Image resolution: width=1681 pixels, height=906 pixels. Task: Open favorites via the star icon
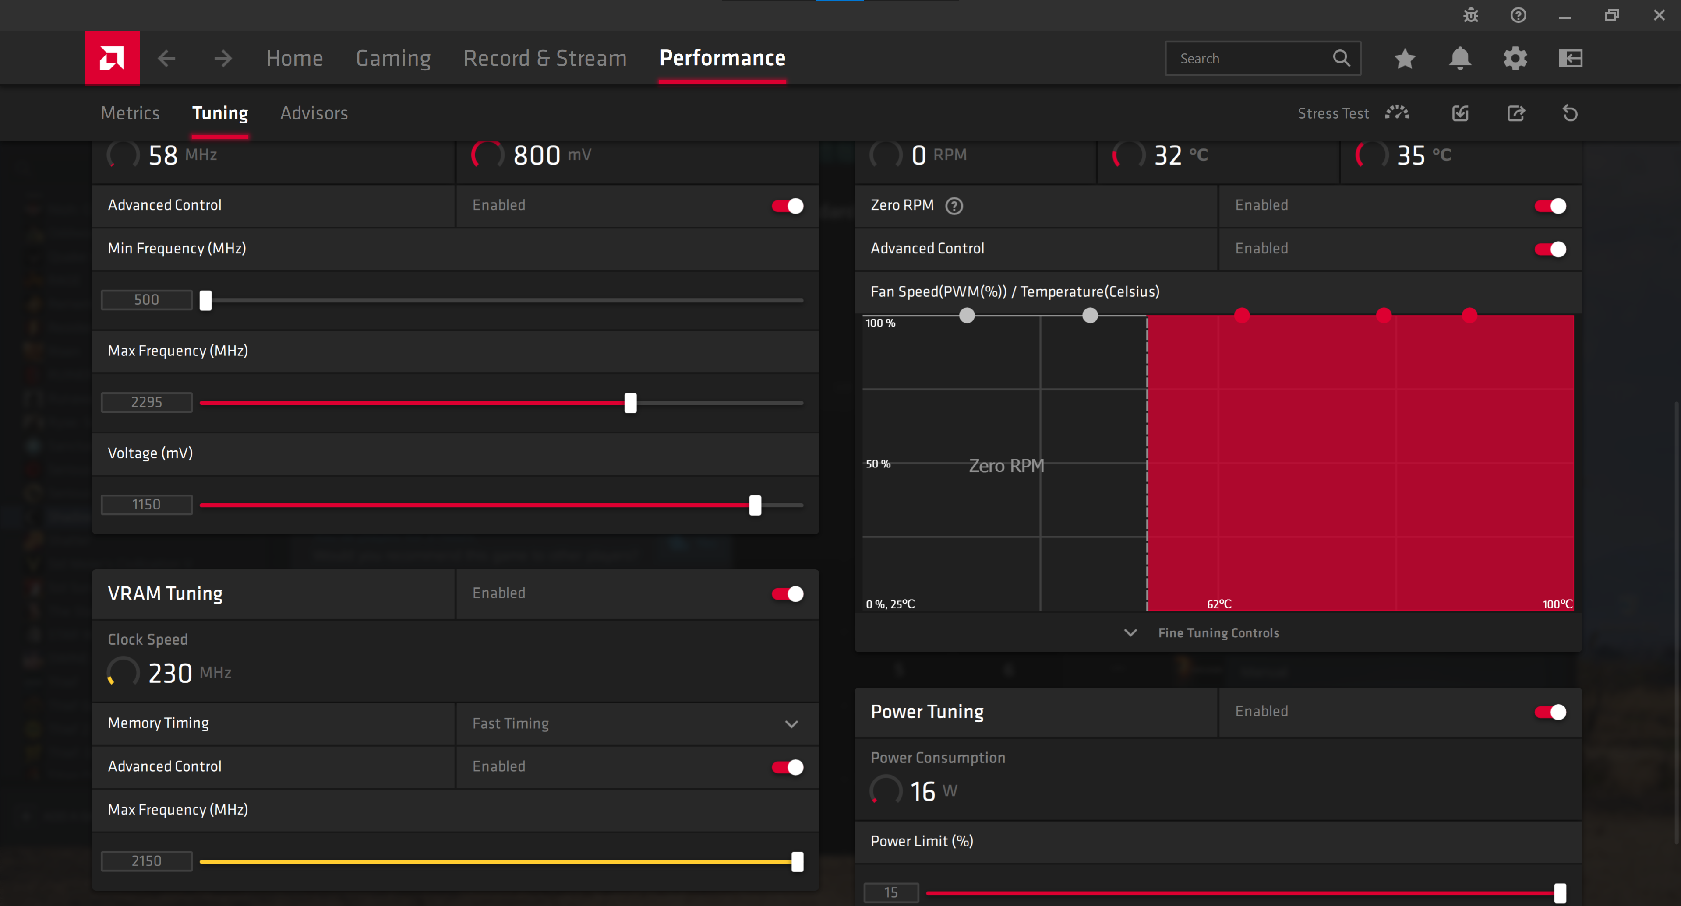coord(1404,59)
